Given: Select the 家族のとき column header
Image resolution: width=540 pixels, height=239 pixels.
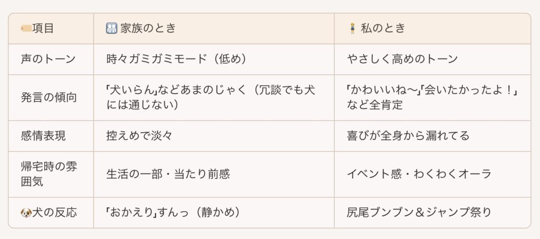Looking at the screenshot, I should point(214,28).
